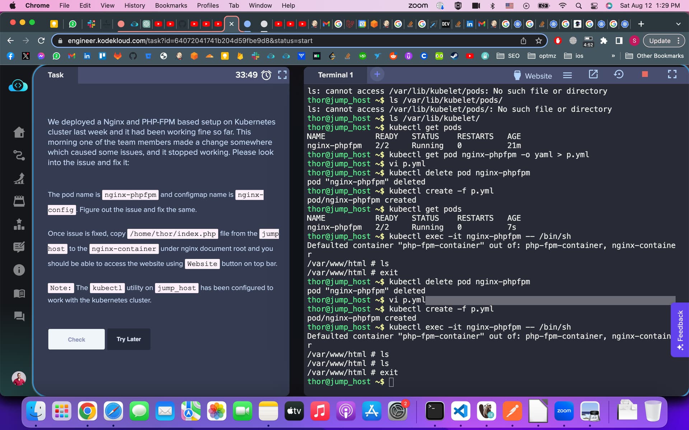
Task: Open terminal in new window icon
Action: tap(593, 75)
